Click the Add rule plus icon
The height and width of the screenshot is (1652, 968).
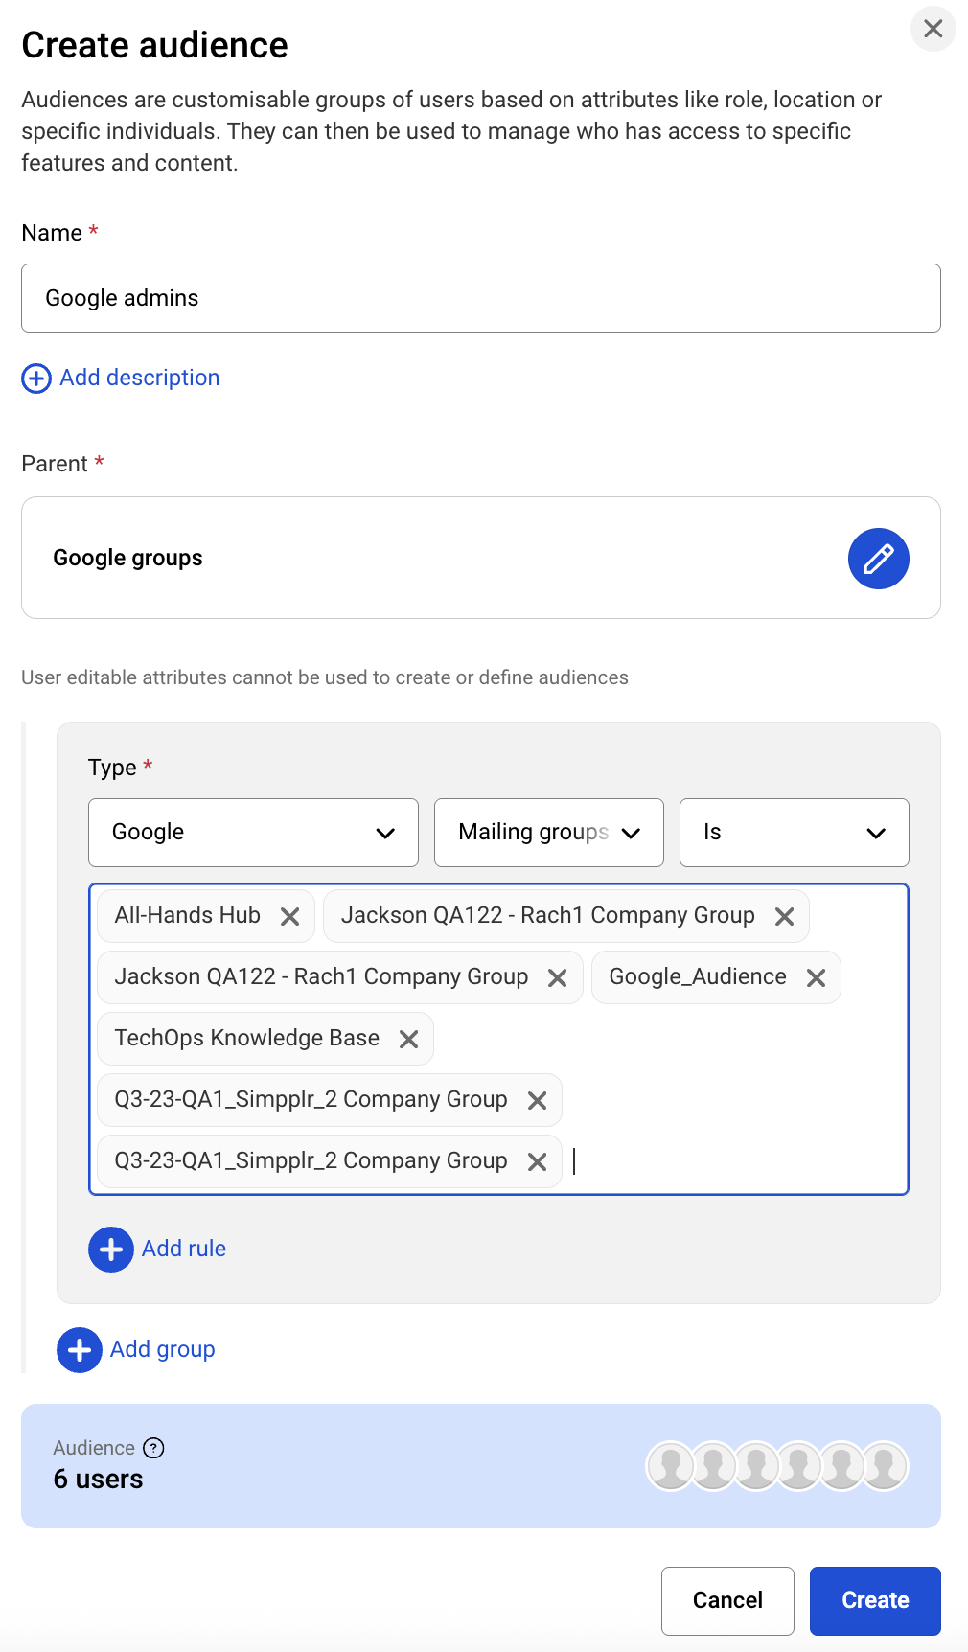click(111, 1250)
